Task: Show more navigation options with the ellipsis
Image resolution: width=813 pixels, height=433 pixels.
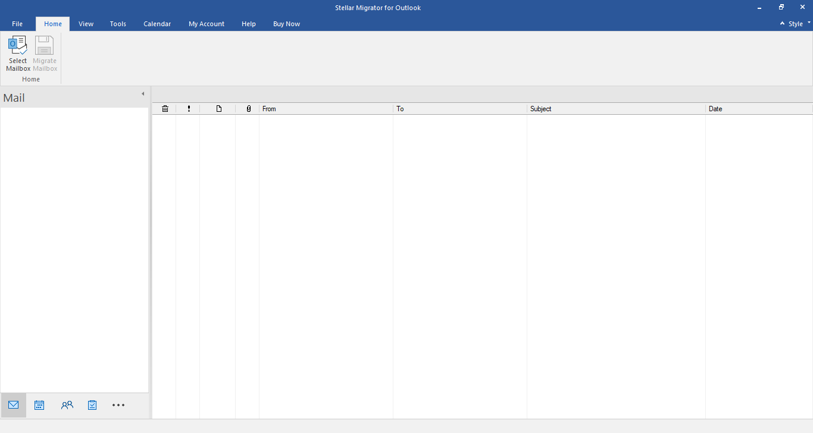Action: click(118, 405)
